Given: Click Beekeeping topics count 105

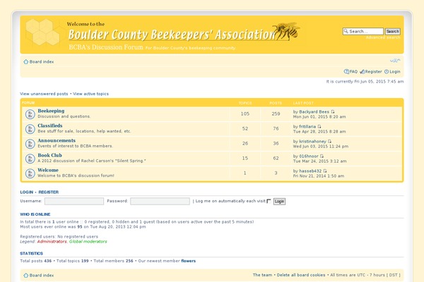Looking at the screenshot, I should tap(245, 114).
